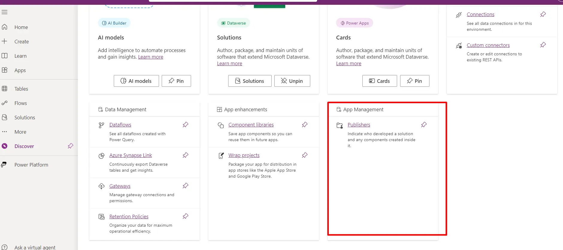Screen dimensions: 563x250
Task: Open the Wrap projects link
Action: 244,155
